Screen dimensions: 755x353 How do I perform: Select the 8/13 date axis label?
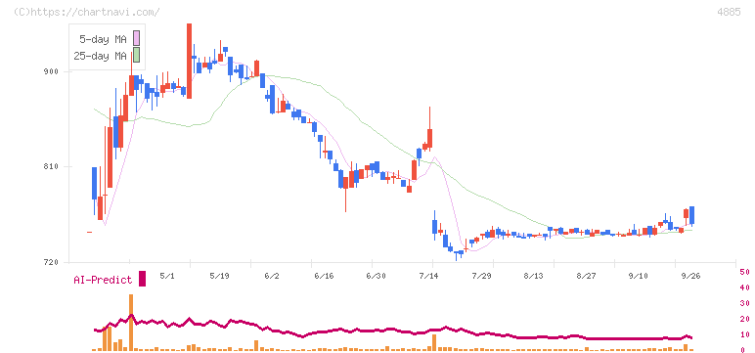pos(533,276)
